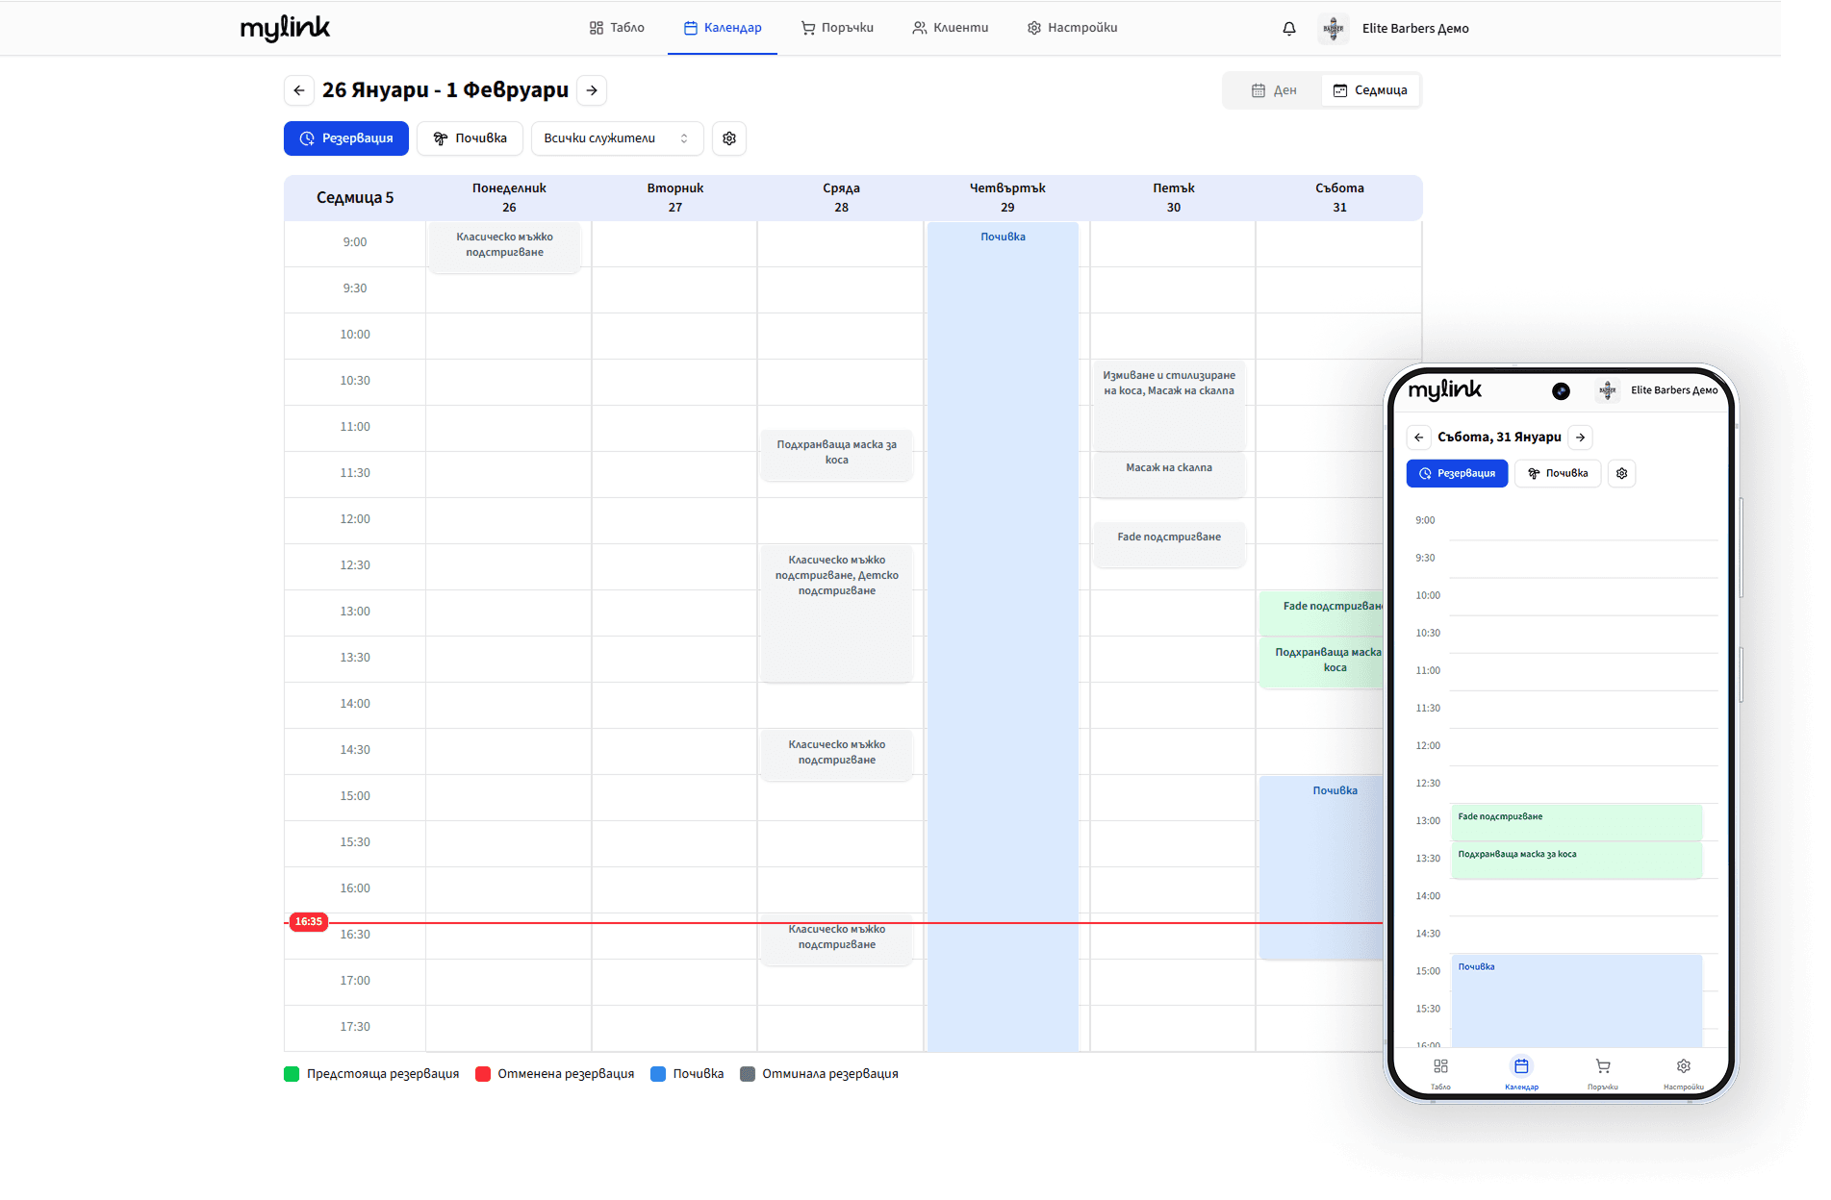Viewport: 1831px width, 1200px height.
Task: Go to next week arrow
Action: click(592, 90)
